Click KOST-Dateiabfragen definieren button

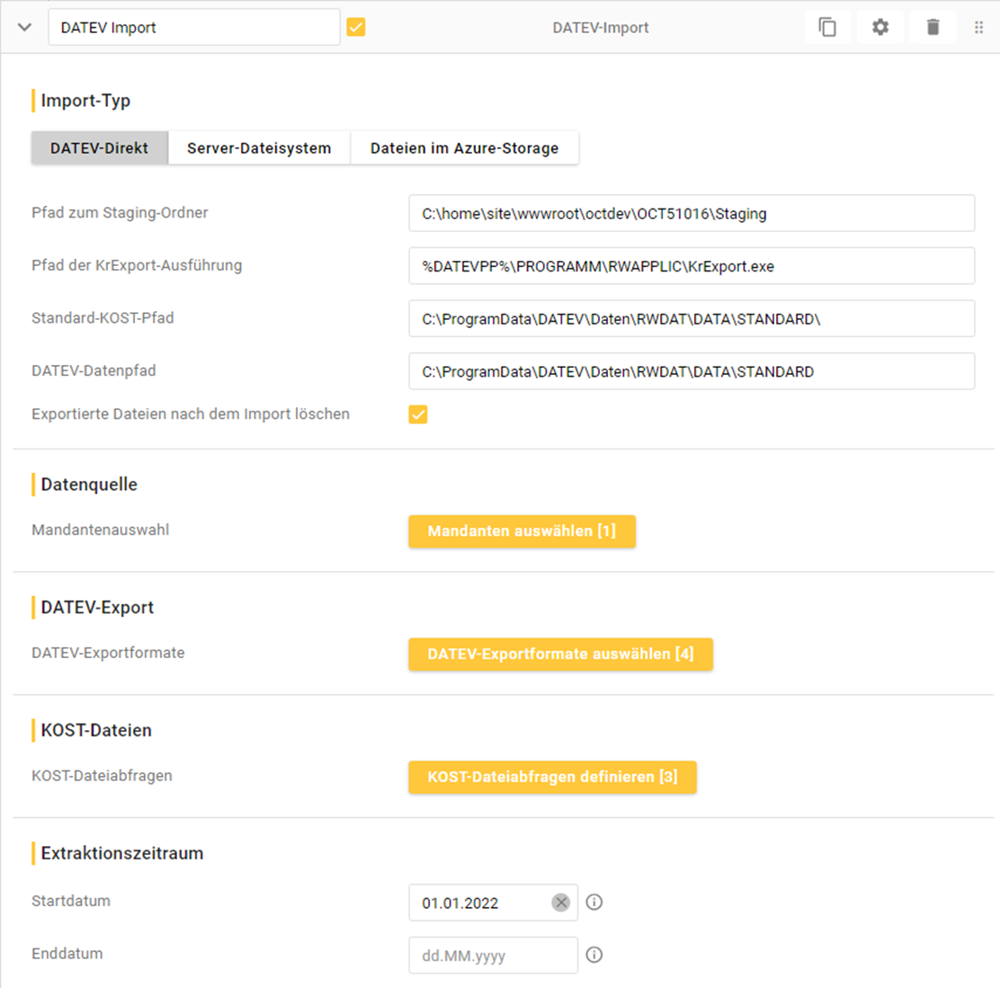552,778
